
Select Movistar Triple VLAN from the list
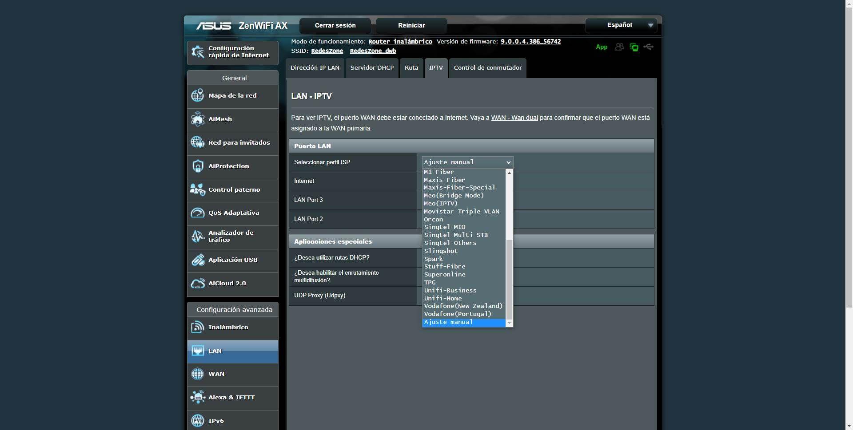pyautogui.click(x=461, y=211)
